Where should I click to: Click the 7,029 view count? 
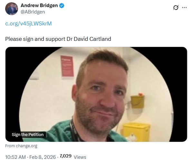click(x=65, y=156)
